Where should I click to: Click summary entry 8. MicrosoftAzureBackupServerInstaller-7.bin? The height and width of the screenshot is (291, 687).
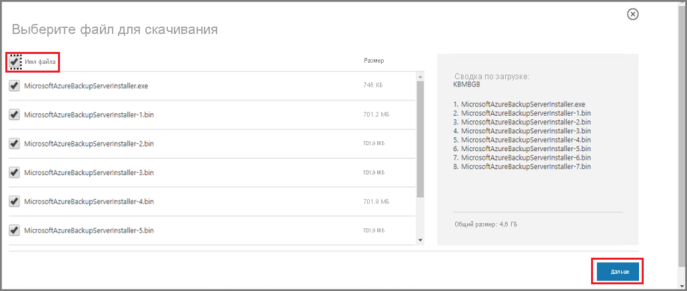pyautogui.click(x=522, y=166)
